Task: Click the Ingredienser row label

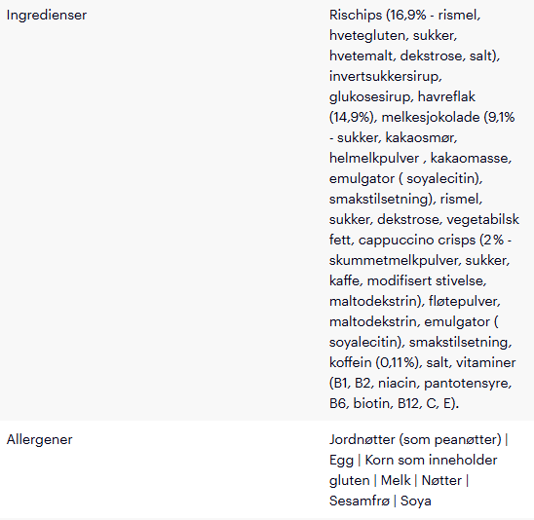Action: (x=47, y=16)
